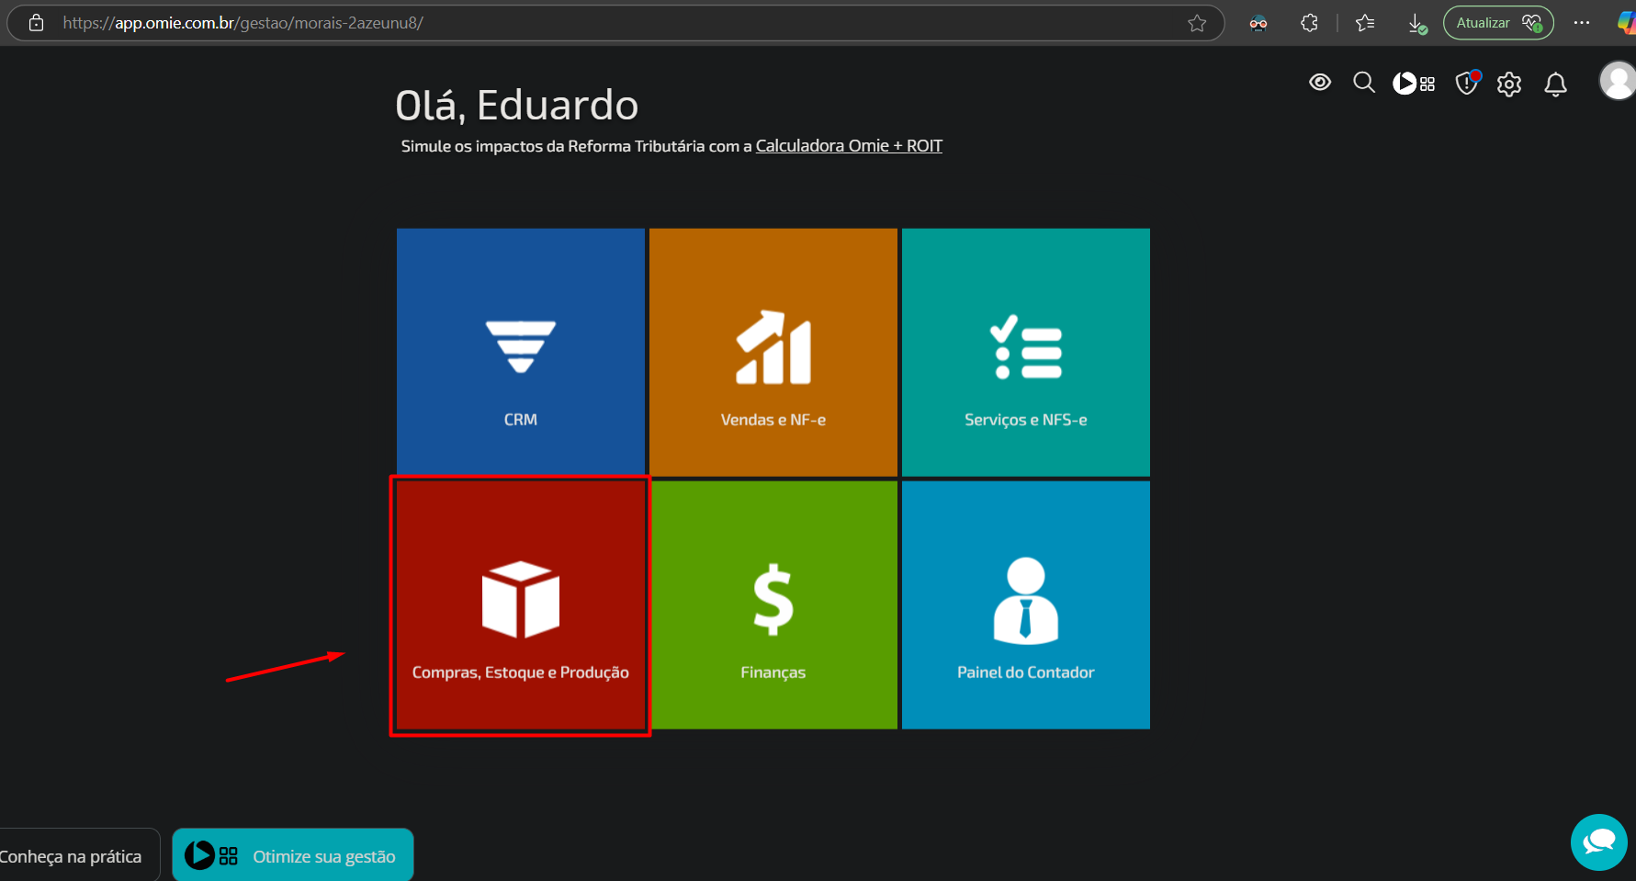The height and width of the screenshot is (881, 1636).
Task: Open the browser three-dots menu
Action: [x=1581, y=23]
